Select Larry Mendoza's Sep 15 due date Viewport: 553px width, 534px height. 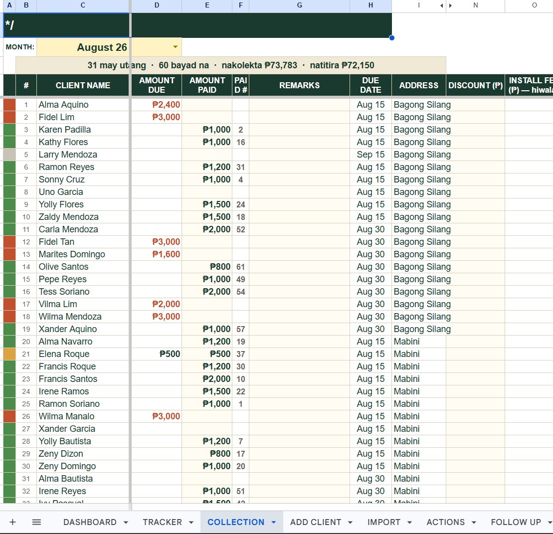370,155
